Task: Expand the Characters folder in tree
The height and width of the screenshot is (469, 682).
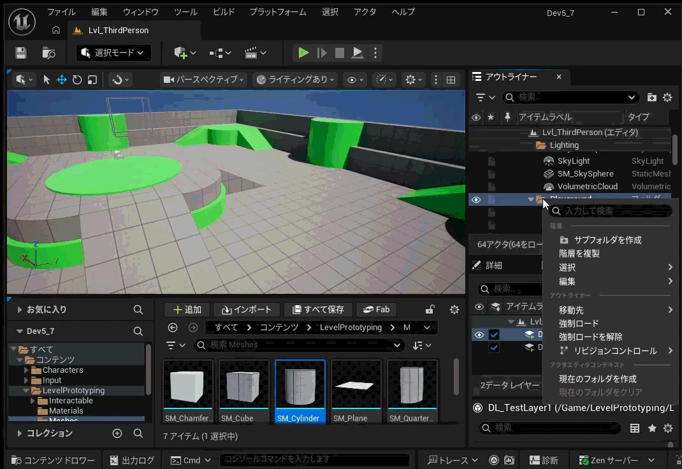Action: pos(26,370)
